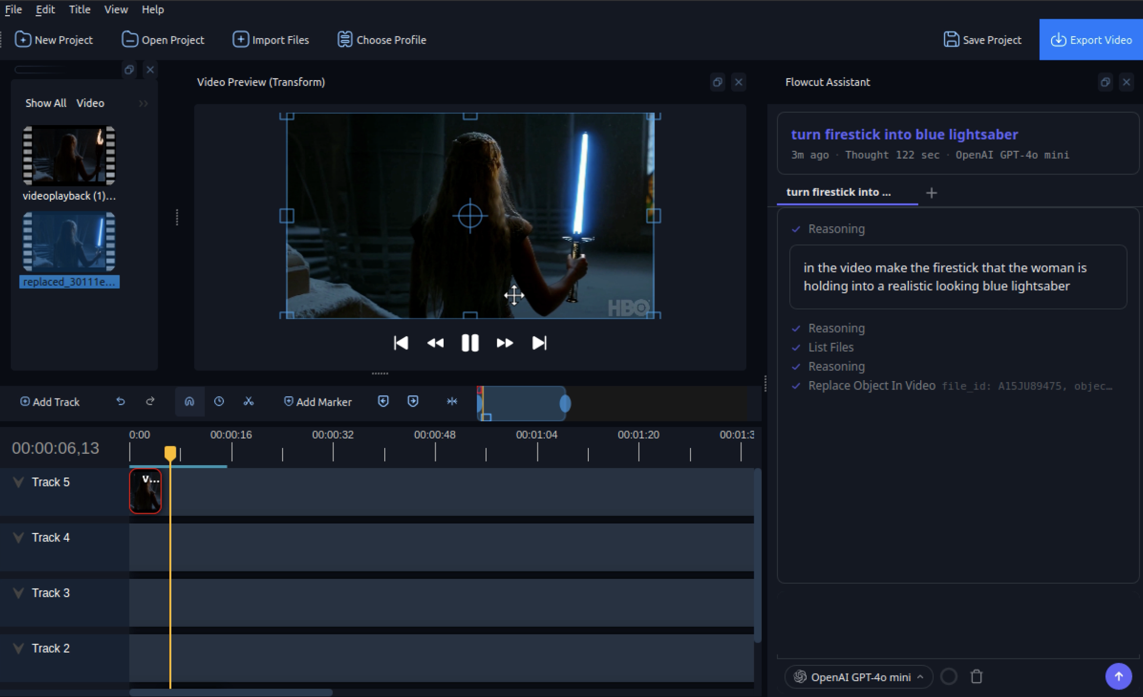The height and width of the screenshot is (697, 1143).
Task: Send message with purple arrow button
Action: coord(1118,676)
